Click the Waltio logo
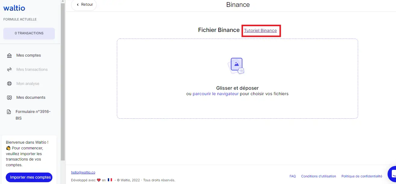396x184 pixels. tap(14, 8)
